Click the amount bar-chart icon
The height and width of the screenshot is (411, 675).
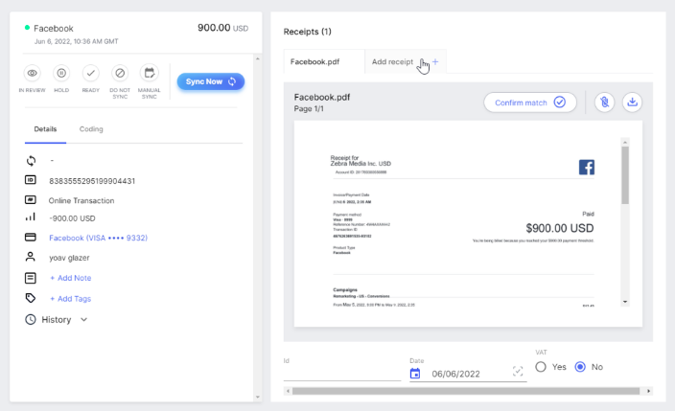31,217
